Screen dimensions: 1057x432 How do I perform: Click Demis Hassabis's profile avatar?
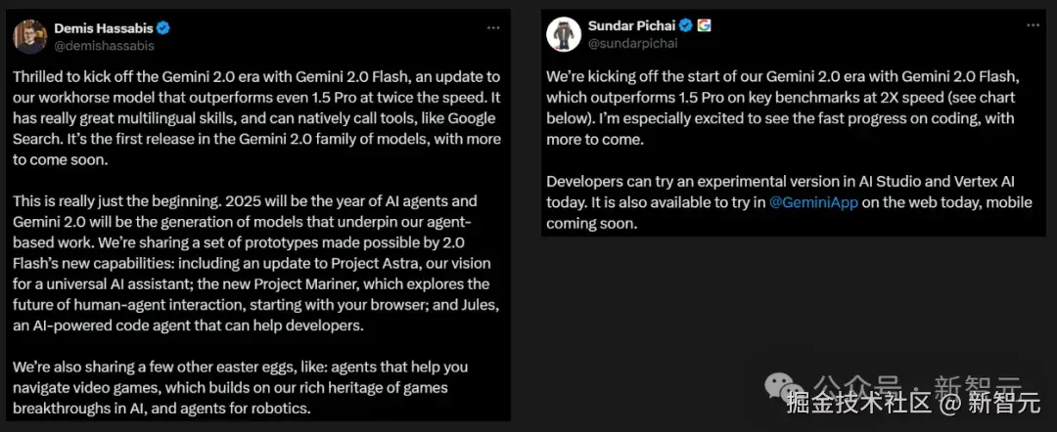[x=29, y=36]
